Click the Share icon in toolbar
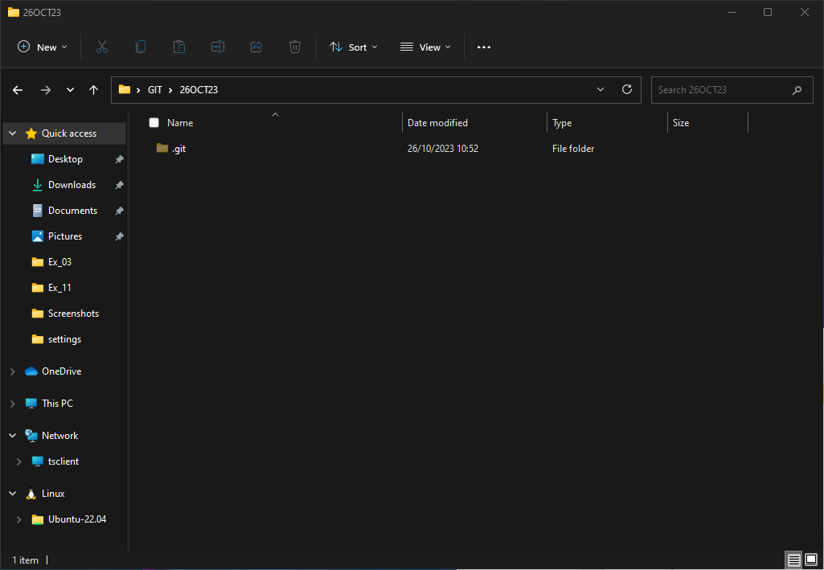 pyautogui.click(x=256, y=47)
